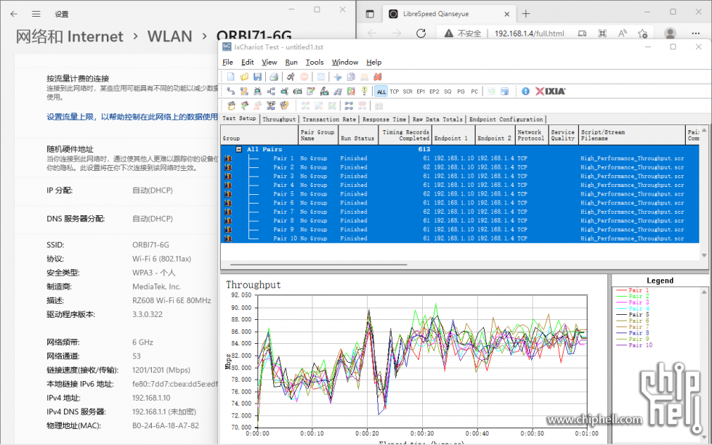
Task: Refresh the LibreSpeed browser page
Action: [421, 33]
